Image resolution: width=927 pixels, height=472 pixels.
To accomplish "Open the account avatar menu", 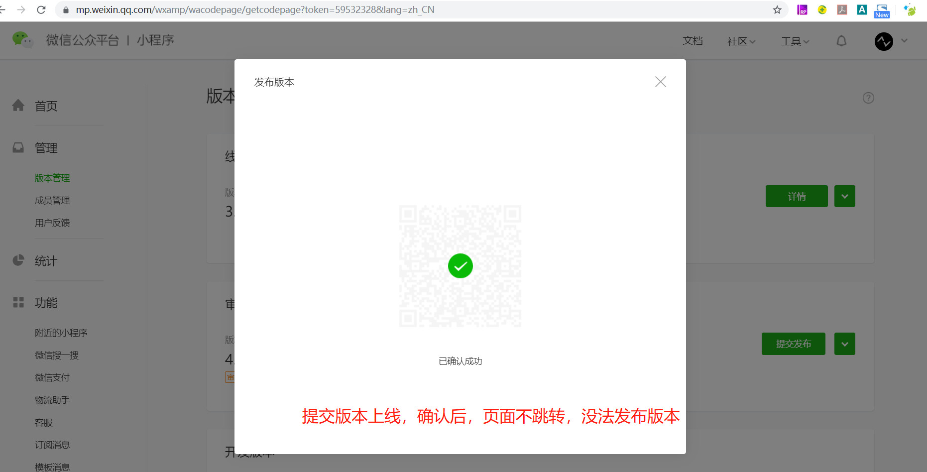I will [884, 41].
